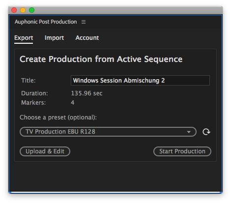This screenshot has height=204, width=231.
Task: Maximize the window with the green button
Action: [x=31, y=10]
